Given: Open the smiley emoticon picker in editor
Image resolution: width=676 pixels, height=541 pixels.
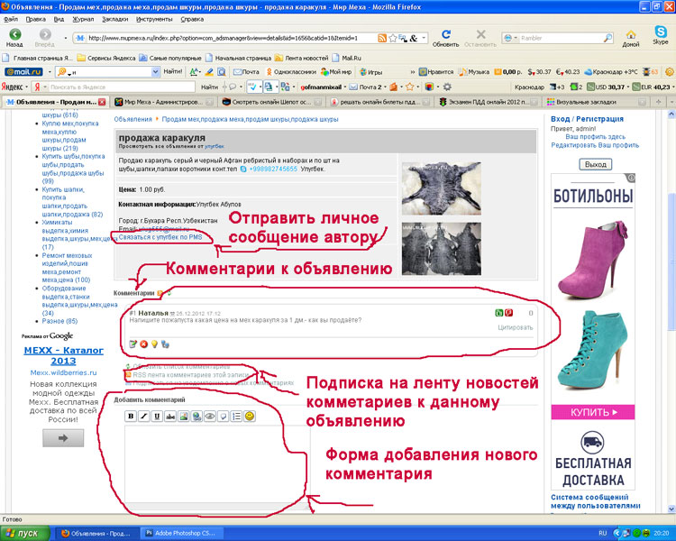Looking at the screenshot, I should [x=250, y=416].
